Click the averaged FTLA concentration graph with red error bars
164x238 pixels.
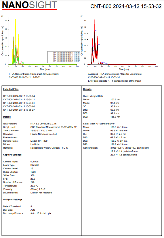(119, 43)
